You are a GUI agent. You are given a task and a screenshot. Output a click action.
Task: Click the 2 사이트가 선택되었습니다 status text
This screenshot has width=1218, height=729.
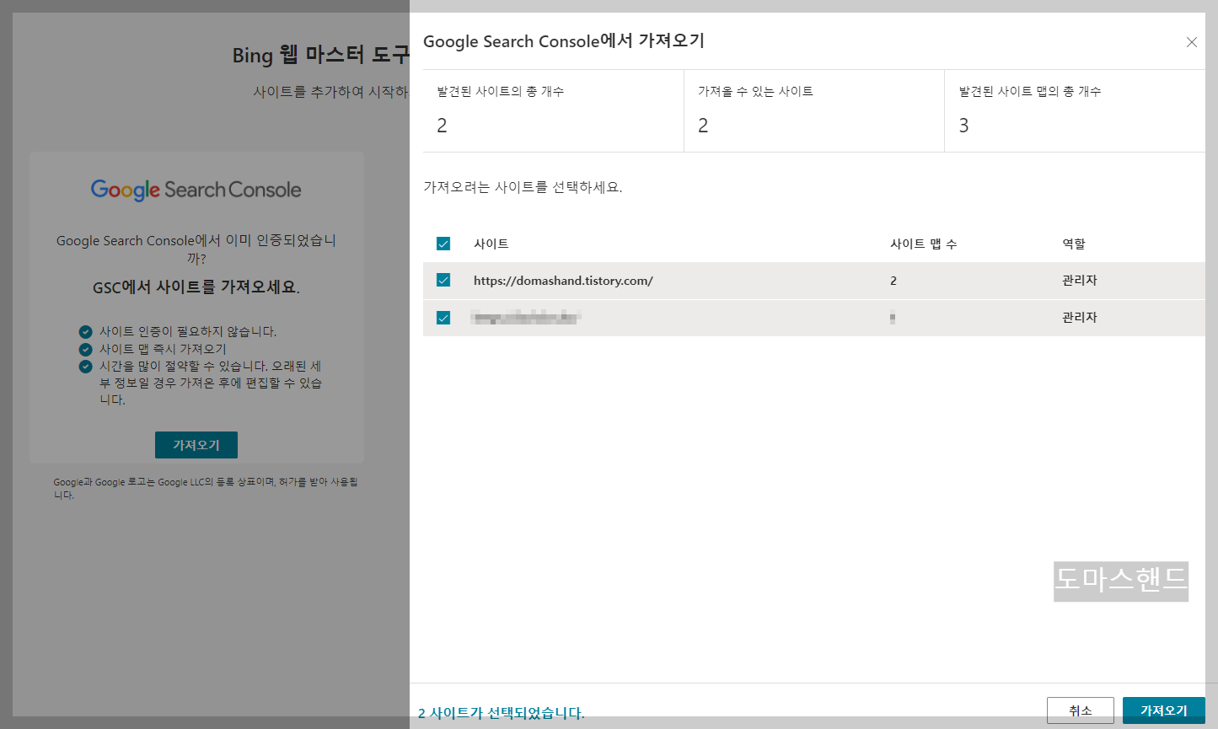pyautogui.click(x=501, y=713)
